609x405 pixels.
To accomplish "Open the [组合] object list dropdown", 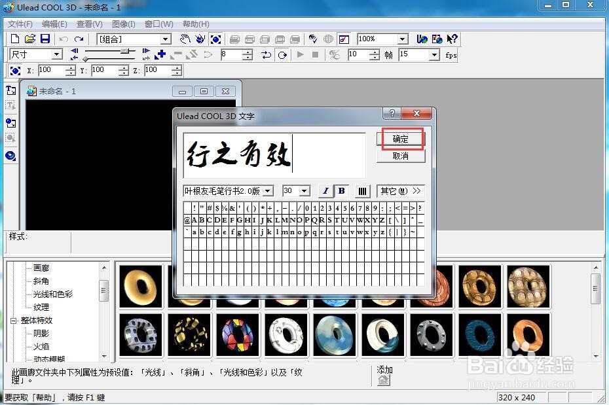I will [x=166, y=39].
